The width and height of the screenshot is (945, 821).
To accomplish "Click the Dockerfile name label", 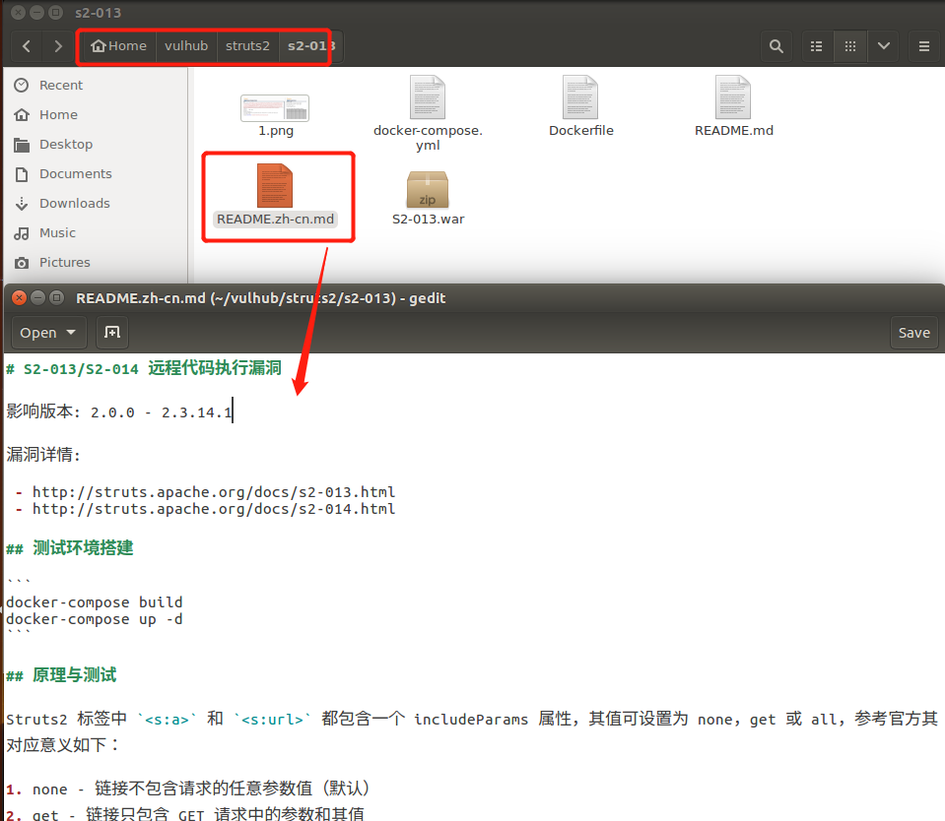I will click(581, 131).
